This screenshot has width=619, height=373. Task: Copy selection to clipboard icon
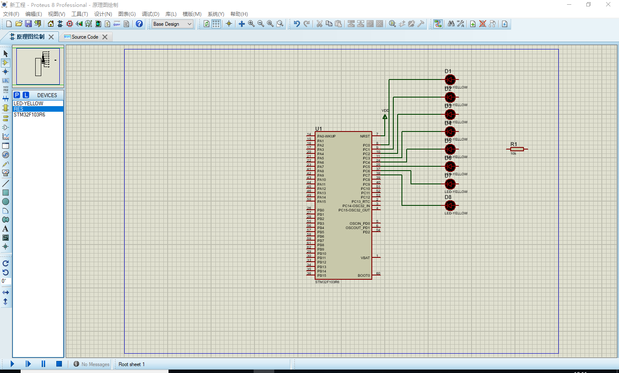[329, 24]
